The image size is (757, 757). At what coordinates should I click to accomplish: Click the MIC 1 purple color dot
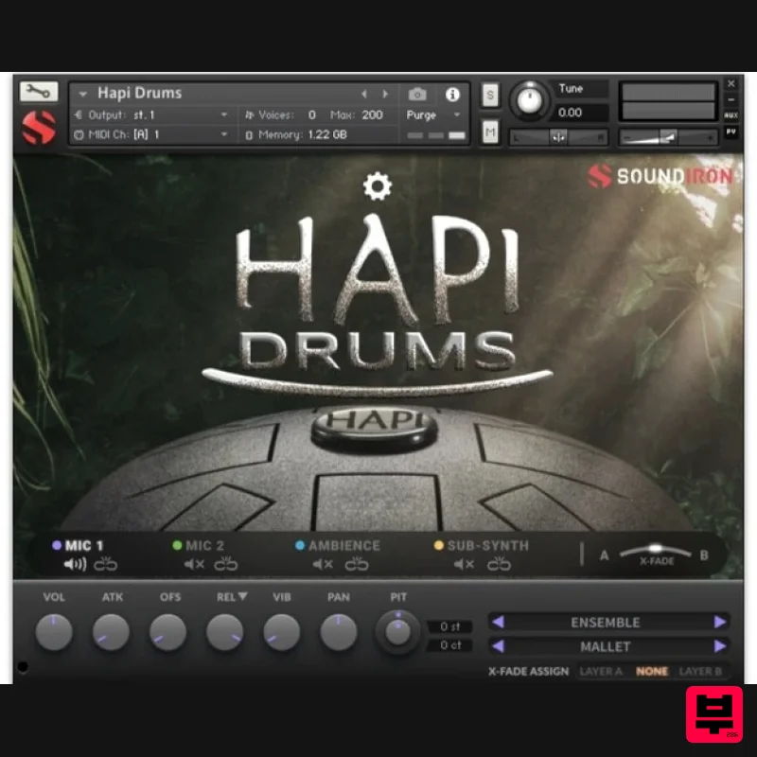click(57, 546)
